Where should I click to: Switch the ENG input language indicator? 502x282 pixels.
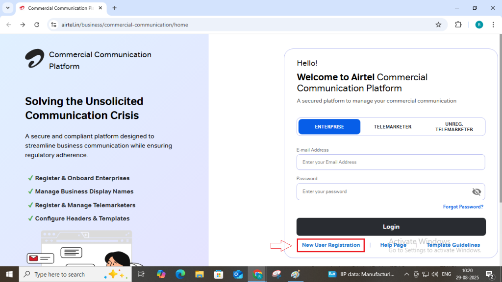[x=446, y=274]
